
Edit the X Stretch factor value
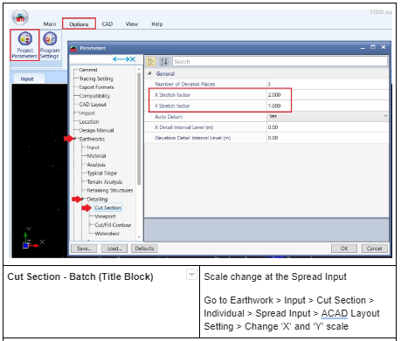point(328,95)
